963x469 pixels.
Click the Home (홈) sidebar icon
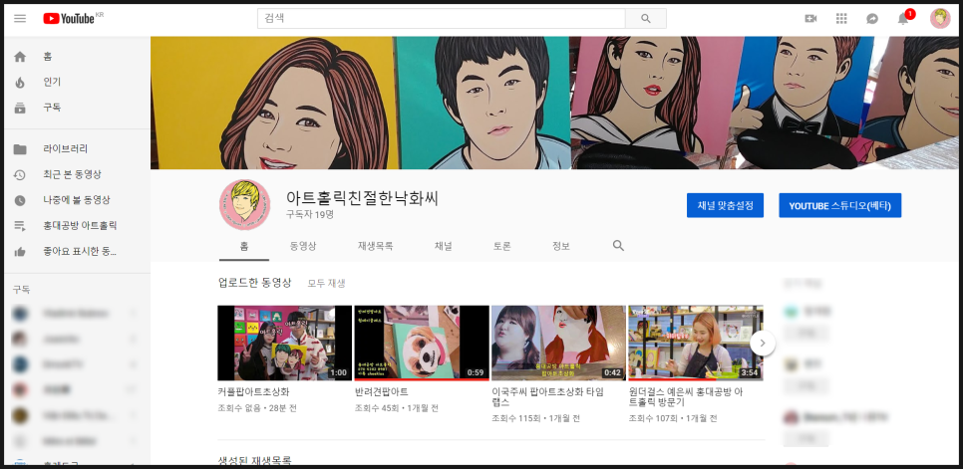pos(20,57)
